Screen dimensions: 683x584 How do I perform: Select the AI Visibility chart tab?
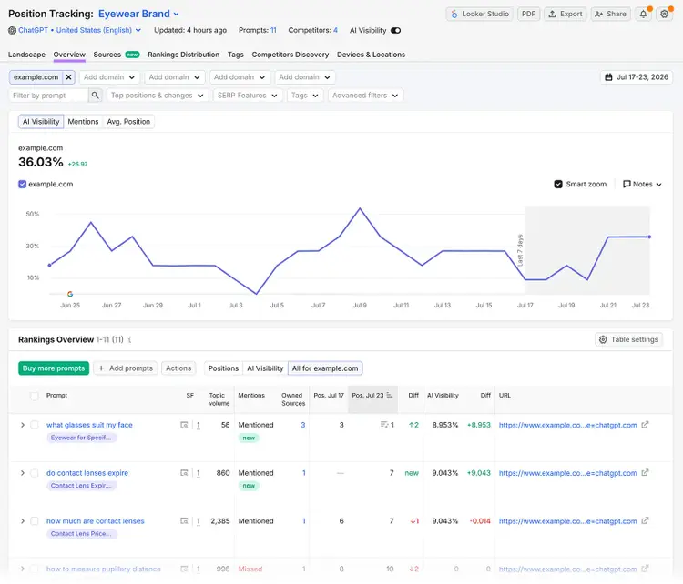[41, 122]
